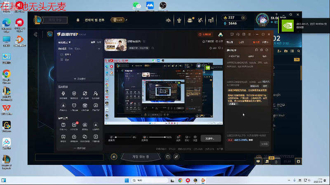
Task: Toggle the microphone mute icon at volume bar
Action: coord(111,137)
